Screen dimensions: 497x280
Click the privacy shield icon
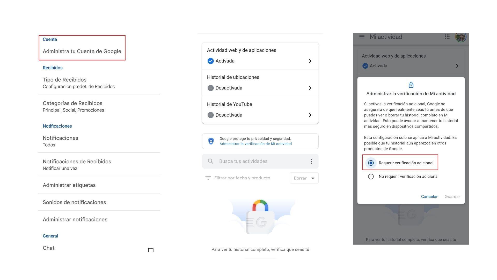pyautogui.click(x=211, y=141)
